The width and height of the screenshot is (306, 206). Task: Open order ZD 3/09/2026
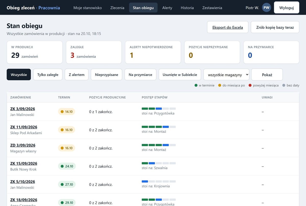pyautogui.click(x=23, y=145)
